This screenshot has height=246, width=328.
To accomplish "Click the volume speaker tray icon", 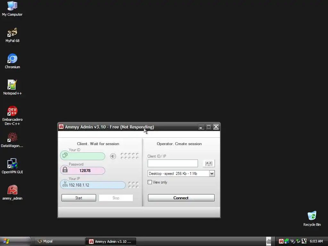I will coord(292,241).
